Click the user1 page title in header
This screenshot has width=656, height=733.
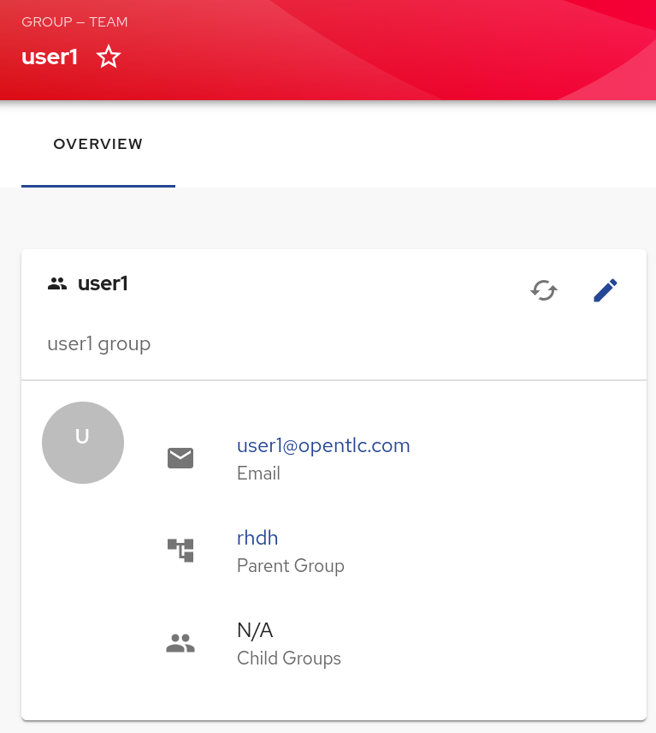tap(50, 57)
